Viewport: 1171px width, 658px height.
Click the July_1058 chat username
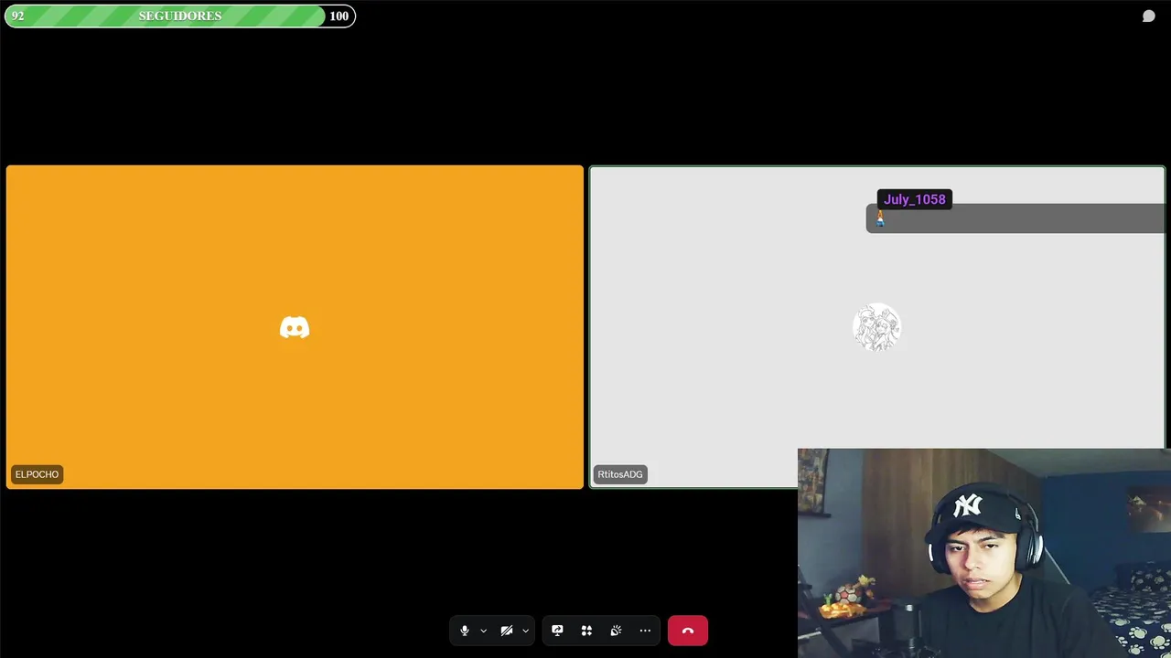[x=914, y=199]
